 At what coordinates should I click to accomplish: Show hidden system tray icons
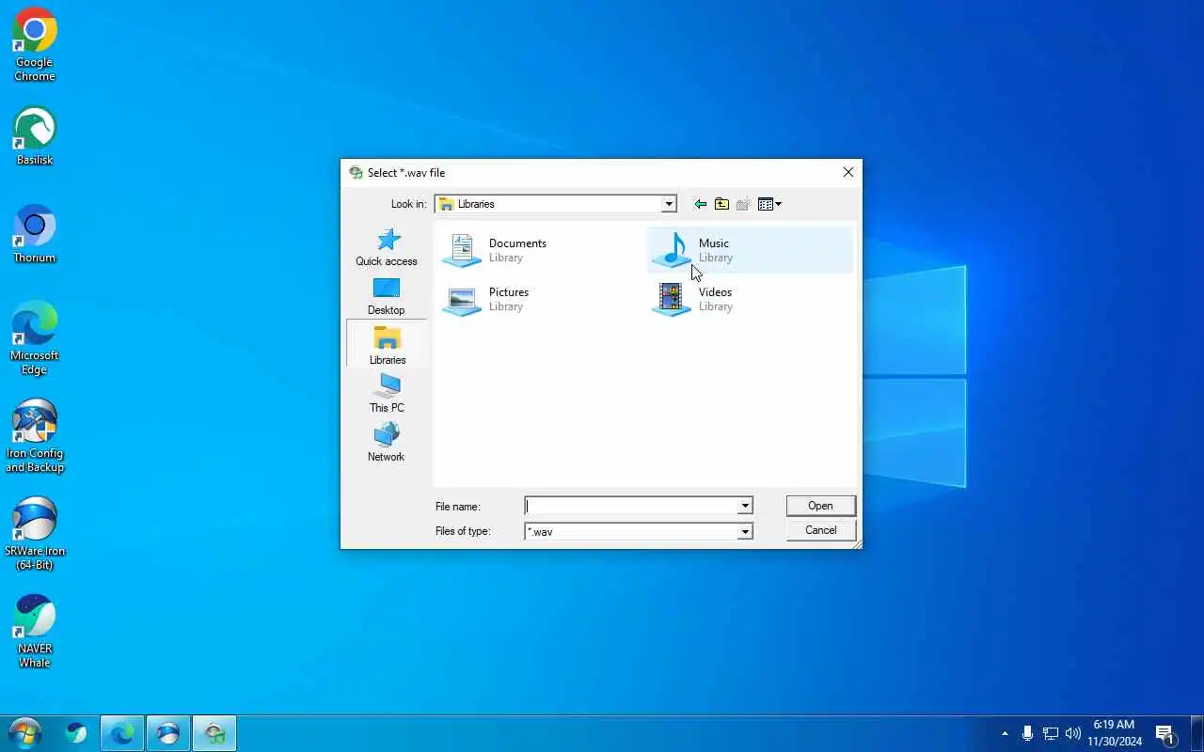tap(1005, 733)
